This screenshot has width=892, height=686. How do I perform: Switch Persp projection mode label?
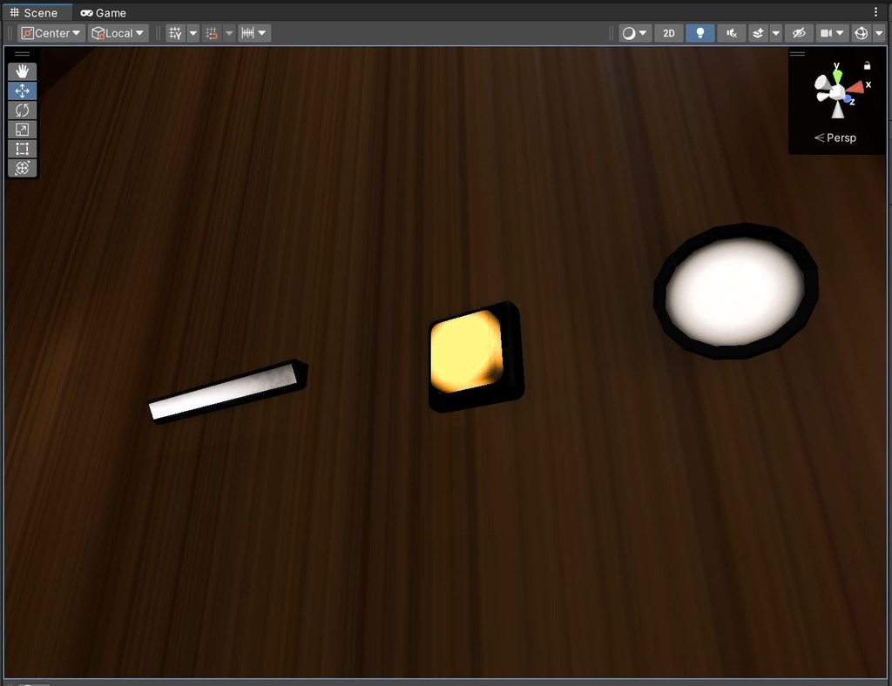[835, 138]
